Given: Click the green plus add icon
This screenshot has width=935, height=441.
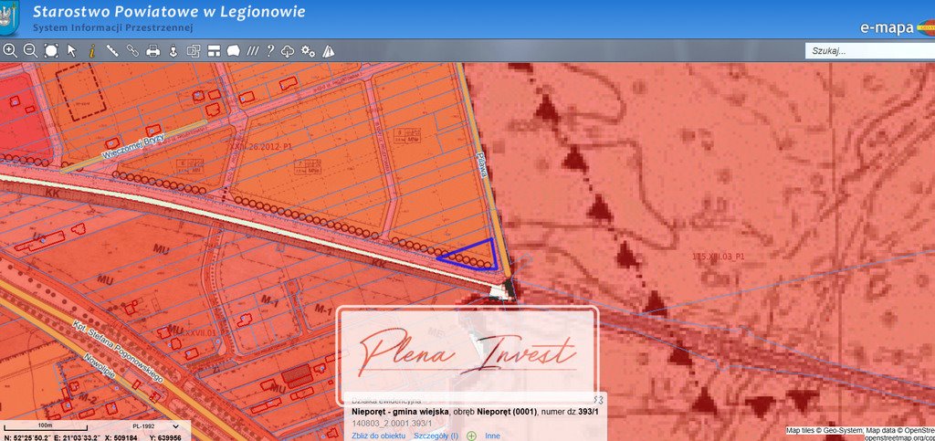Looking at the screenshot, I should [x=471, y=436].
